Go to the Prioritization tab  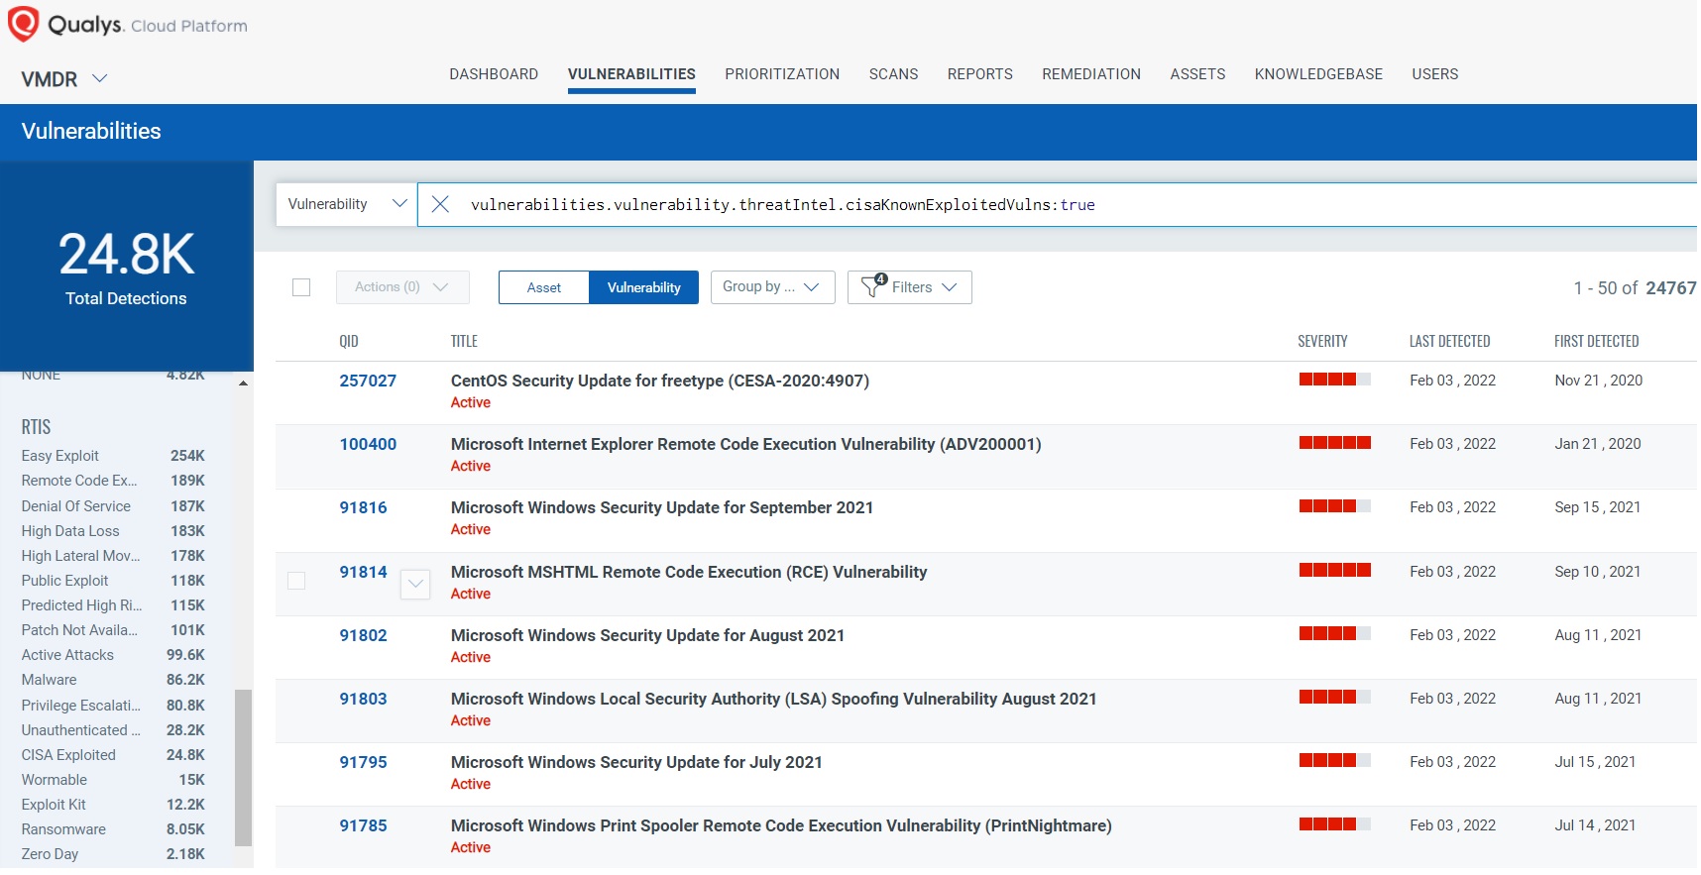pyautogui.click(x=782, y=74)
